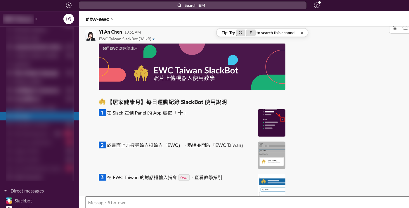Screen dimensions: 409x208
Task: Collapse the EWC Taiwan SlackBot attachment arrow
Action: (x=154, y=39)
